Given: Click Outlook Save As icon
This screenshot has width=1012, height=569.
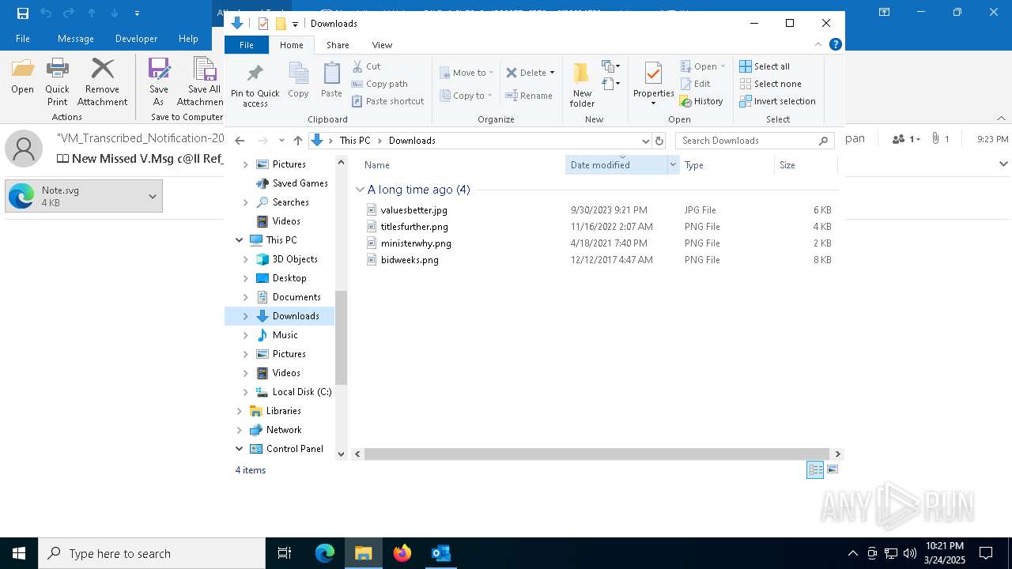Looking at the screenshot, I should click(159, 82).
